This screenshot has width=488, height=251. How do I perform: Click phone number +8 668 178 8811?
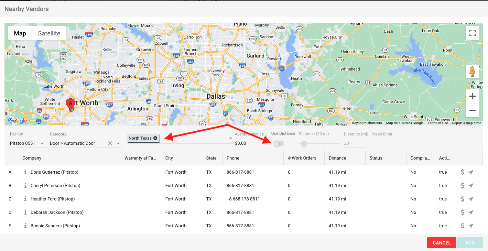coord(243,199)
